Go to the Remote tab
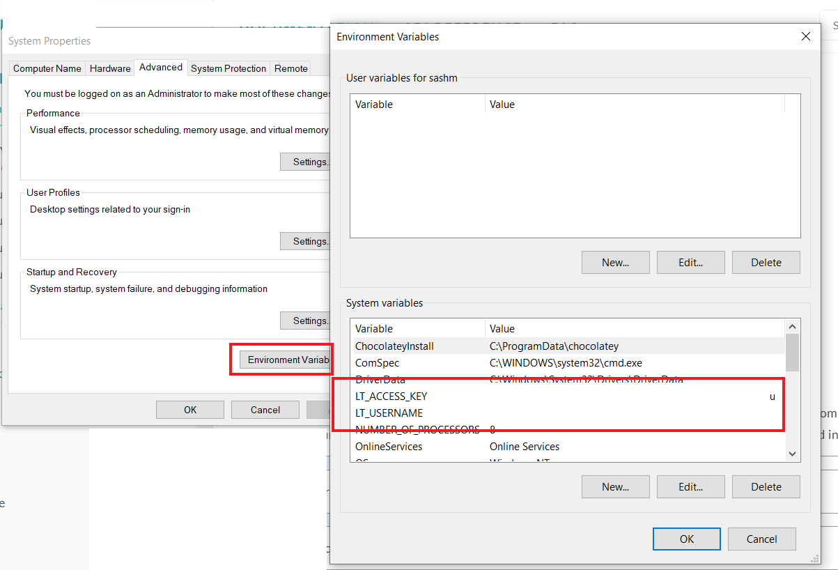Screen dimensions: 838x570 point(290,68)
